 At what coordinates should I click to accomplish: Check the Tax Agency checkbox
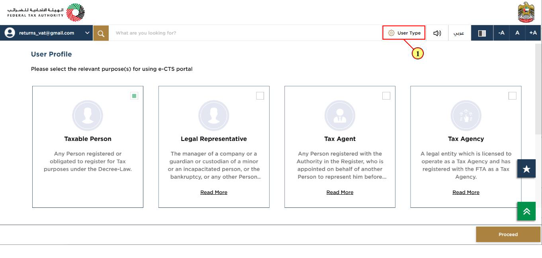click(512, 96)
